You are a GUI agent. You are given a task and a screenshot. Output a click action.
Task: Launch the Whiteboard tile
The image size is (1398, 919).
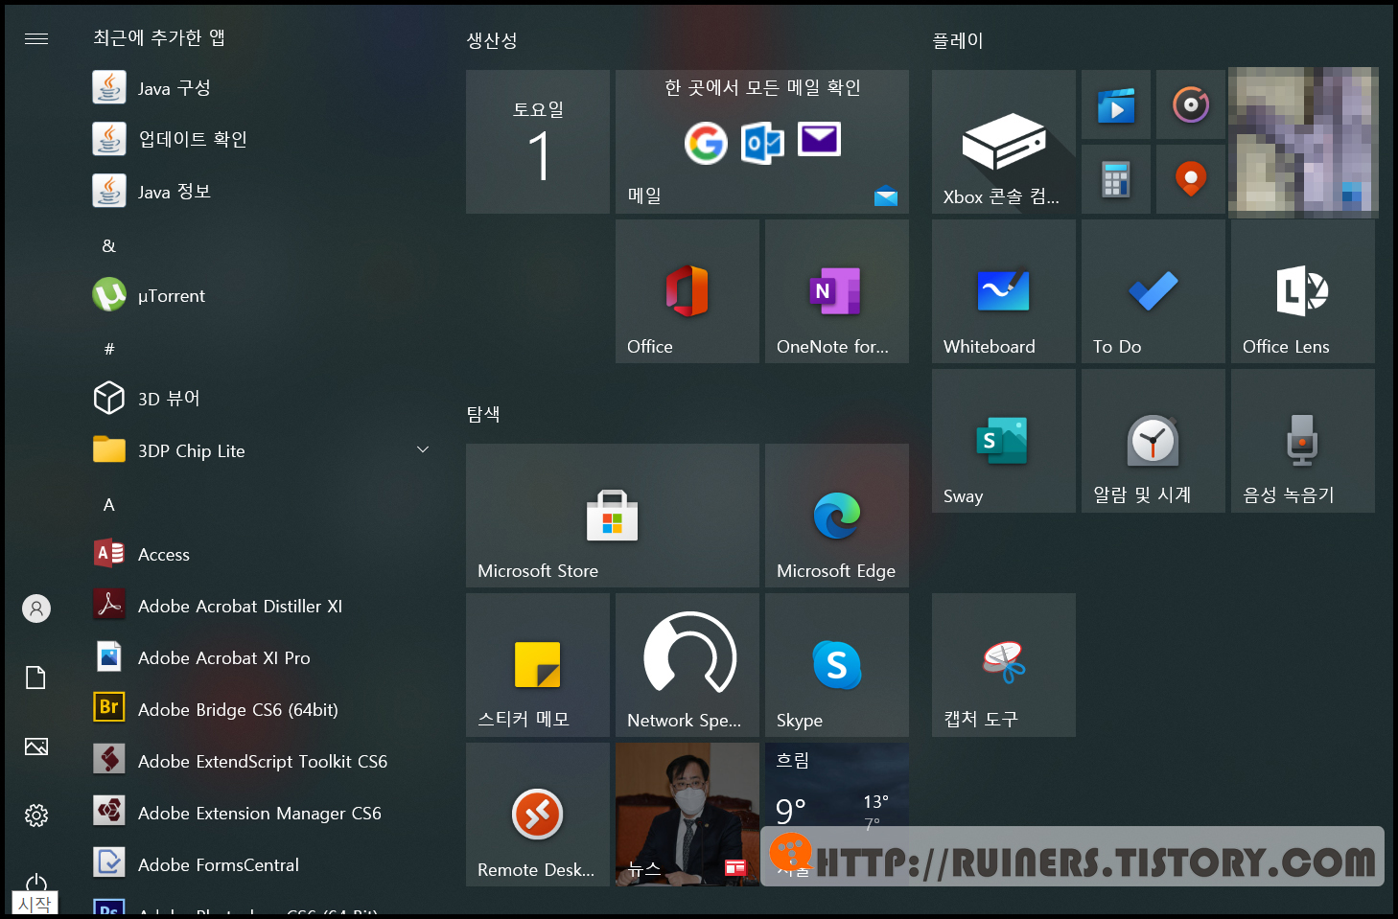[x=1004, y=291]
